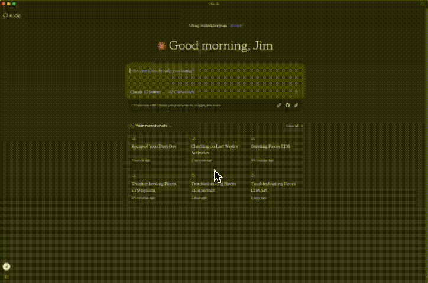Image resolution: width=428 pixels, height=283 pixels.
Task: Click chat bubble icon above 'Recap of Your Busy Day'
Action: tap(134, 139)
